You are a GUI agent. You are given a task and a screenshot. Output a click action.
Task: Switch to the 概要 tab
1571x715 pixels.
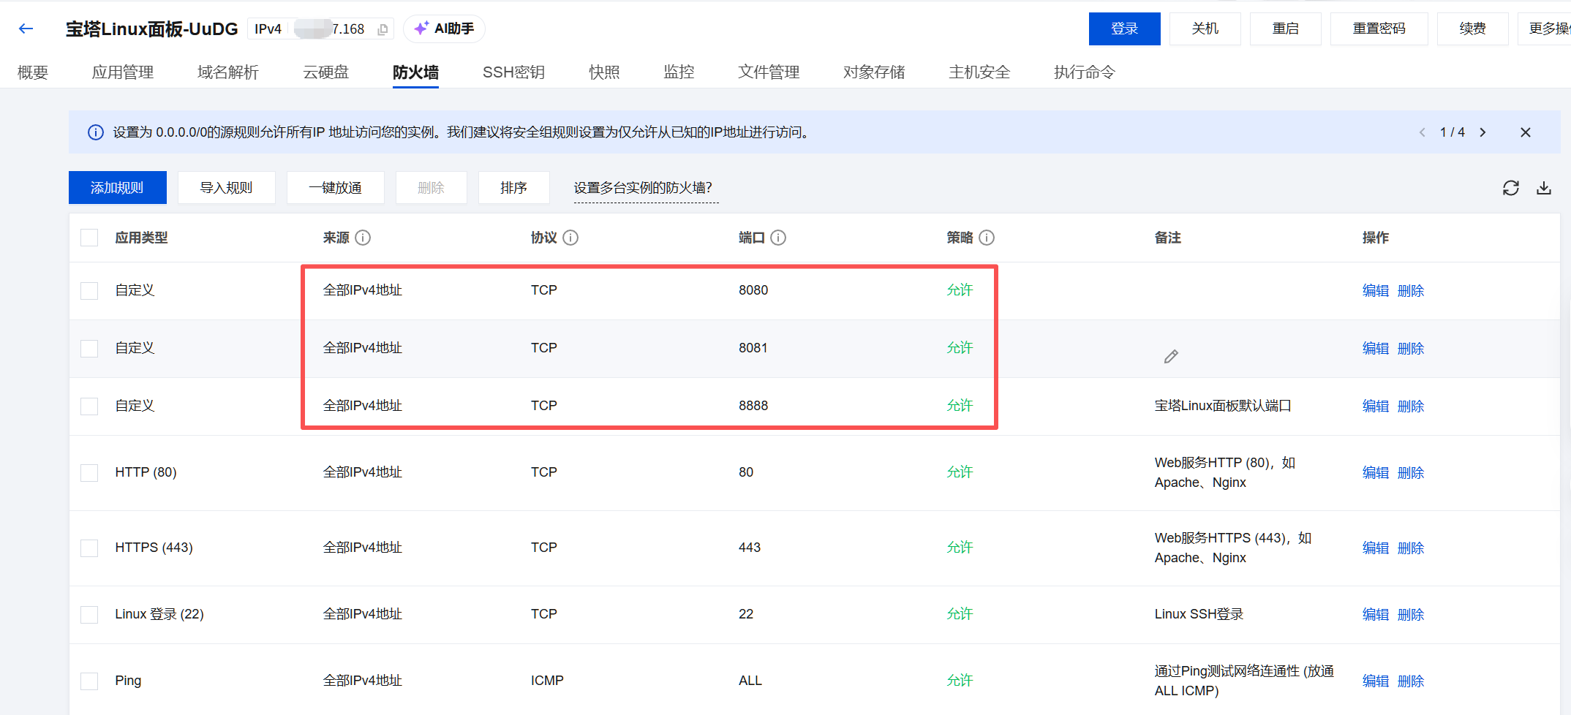pos(33,72)
